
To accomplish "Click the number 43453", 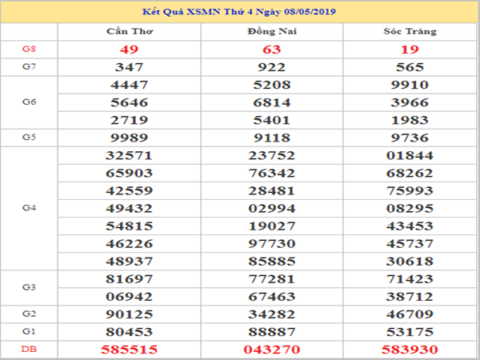I will 410,226.
